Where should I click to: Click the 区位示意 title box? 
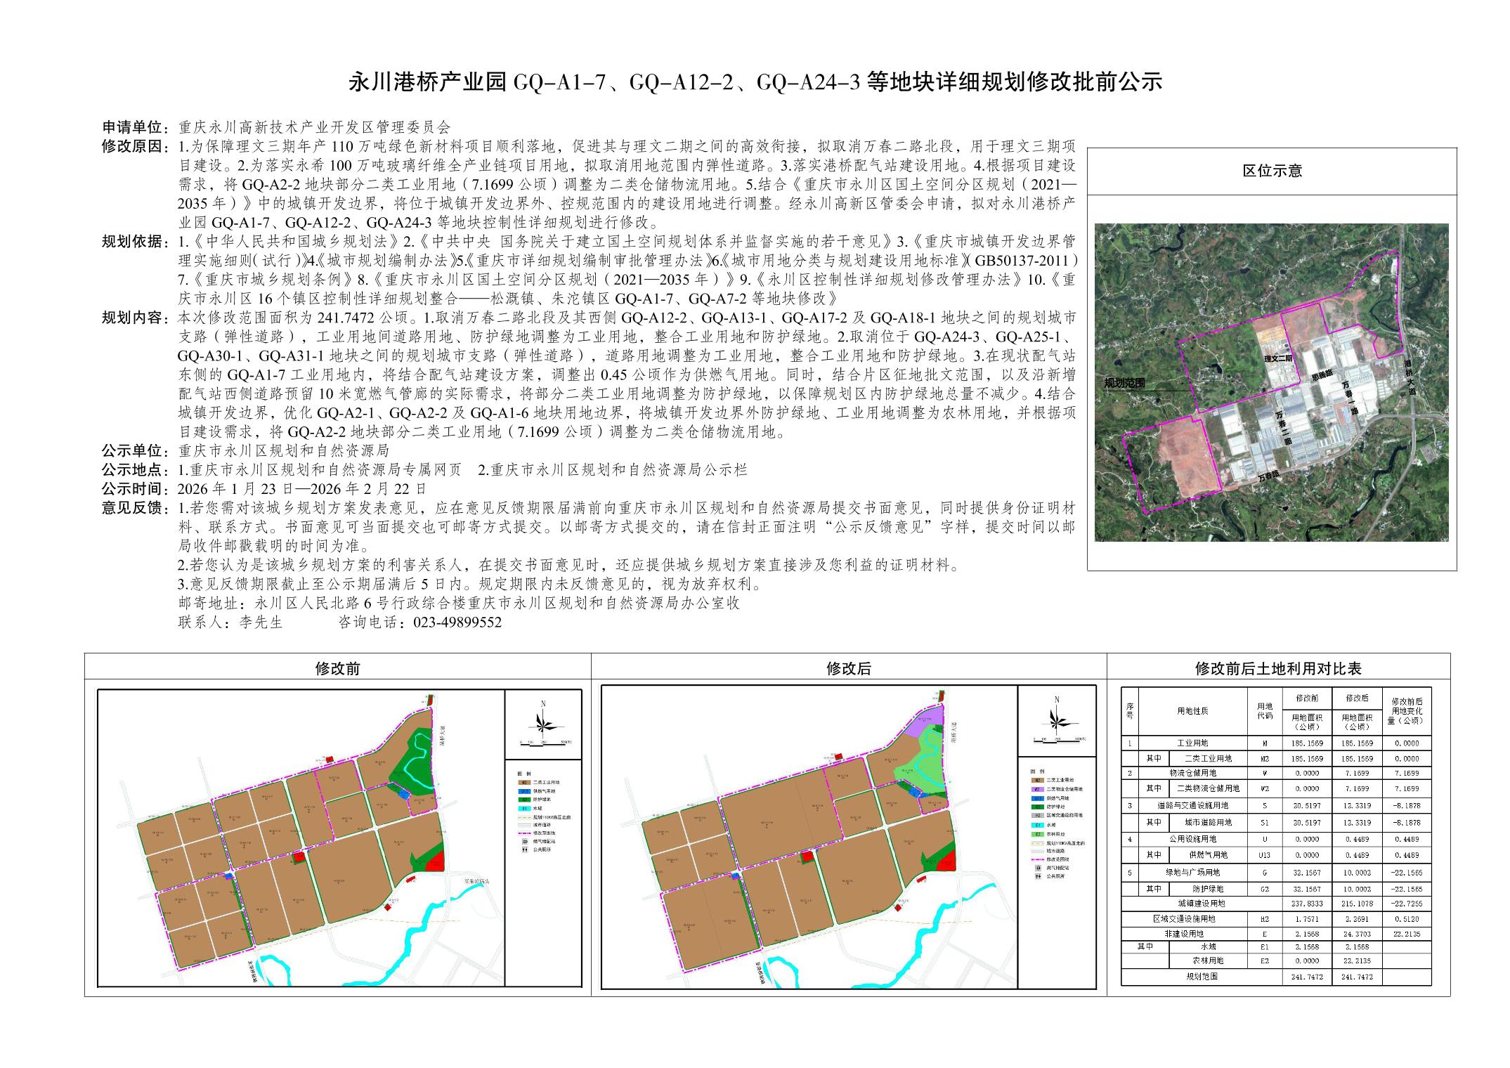tap(1272, 171)
